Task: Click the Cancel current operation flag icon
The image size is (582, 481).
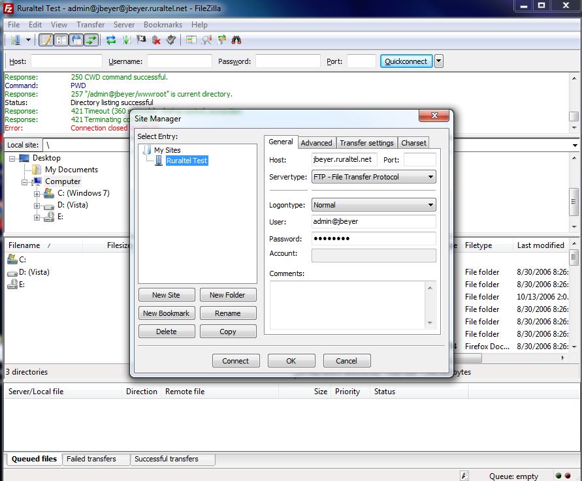Action: [141, 40]
